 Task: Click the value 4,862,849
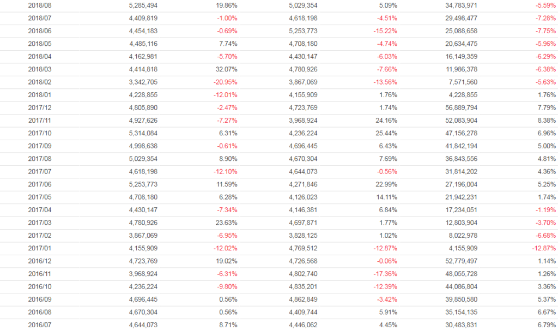tap(304, 300)
